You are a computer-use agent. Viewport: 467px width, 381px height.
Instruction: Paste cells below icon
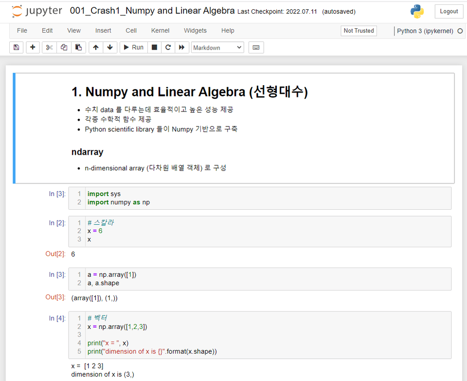click(x=79, y=47)
